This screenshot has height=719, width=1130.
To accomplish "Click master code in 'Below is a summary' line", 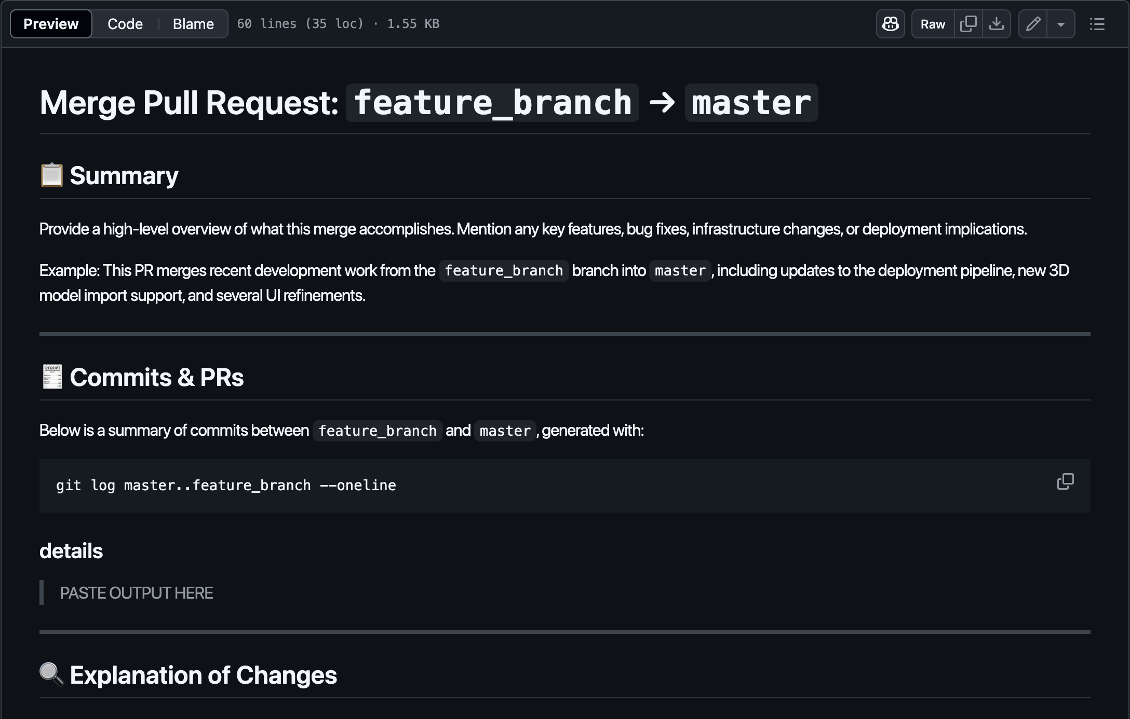I will coord(505,431).
